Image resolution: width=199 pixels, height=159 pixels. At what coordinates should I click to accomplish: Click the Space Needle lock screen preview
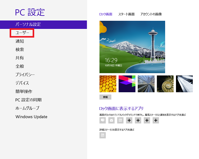[132, 47]
